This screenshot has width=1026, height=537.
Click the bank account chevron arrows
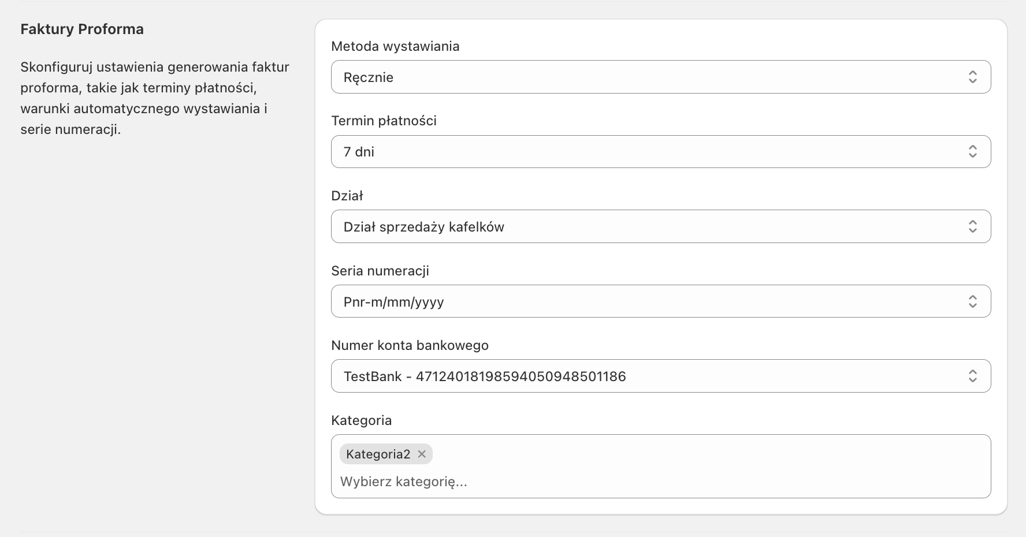pos(972,376)
